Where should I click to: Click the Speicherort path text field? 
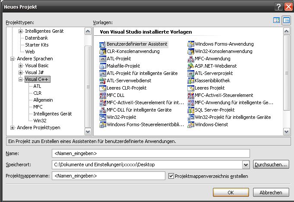147,165
